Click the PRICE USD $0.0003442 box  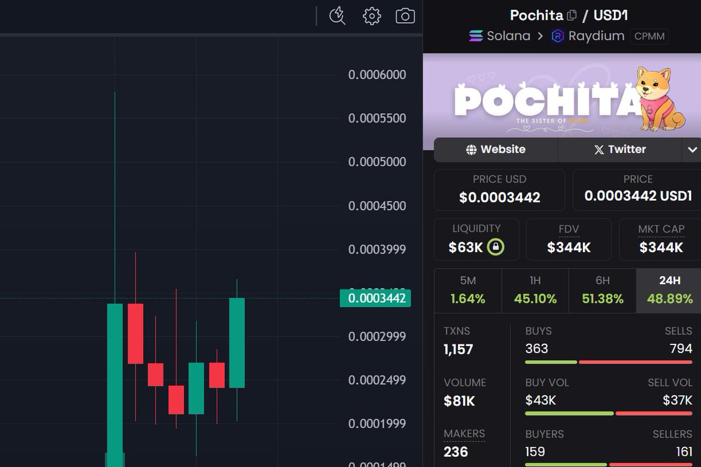[499, 190]
